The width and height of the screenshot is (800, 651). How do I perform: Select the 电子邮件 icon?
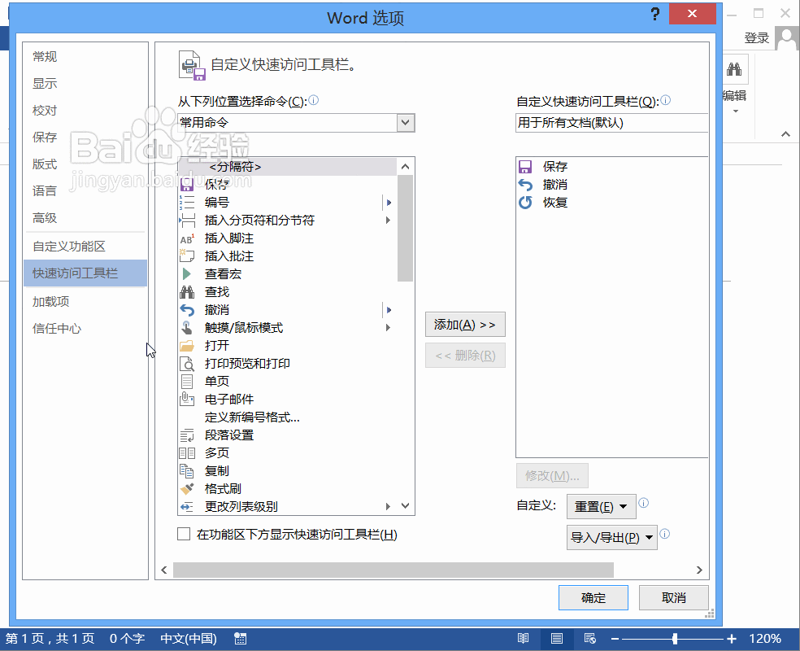[x=187, y=400]
